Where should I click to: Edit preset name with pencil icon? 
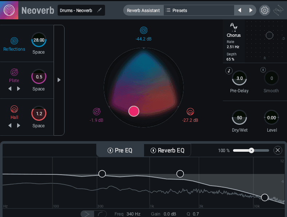[100, 10]
